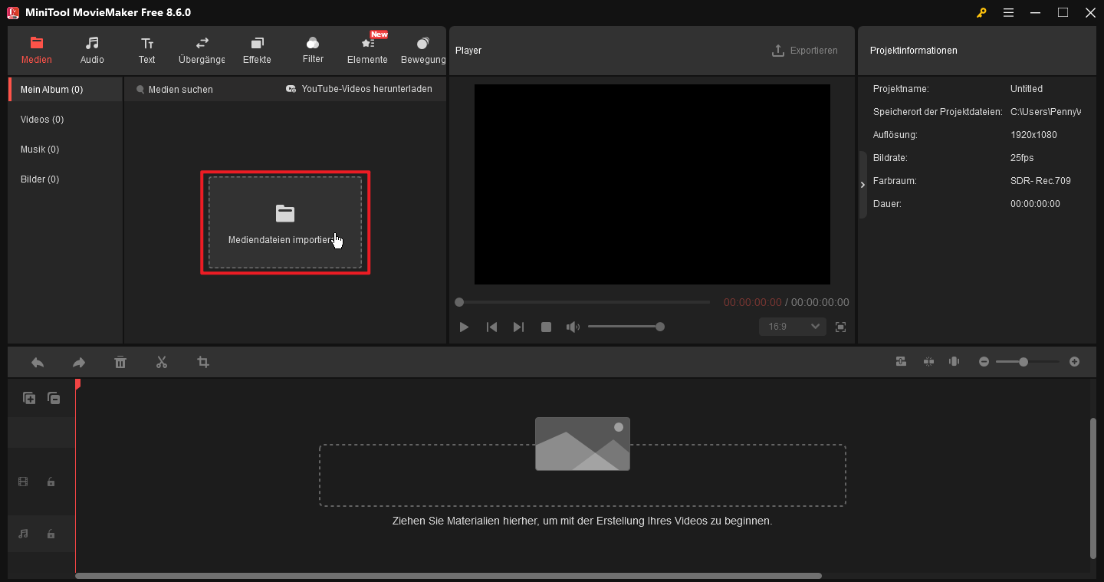1104x582 pixels.
Task: Switch to the Audio tab
Action: (x=91, y=50)
